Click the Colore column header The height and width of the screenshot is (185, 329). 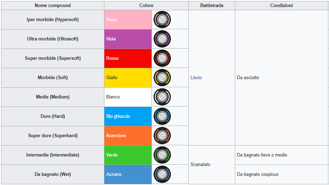[x=146, y=6]
